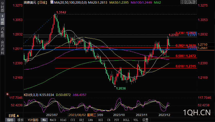Viewport: 215px width, 122px height.
Task: Click the 1.2036 low price marker
Action: 121,88
